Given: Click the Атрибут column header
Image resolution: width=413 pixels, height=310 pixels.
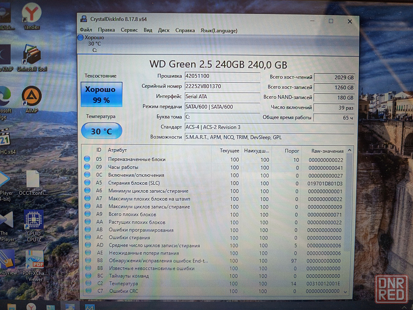Looking at the screenshot, I should pos(117,150).
